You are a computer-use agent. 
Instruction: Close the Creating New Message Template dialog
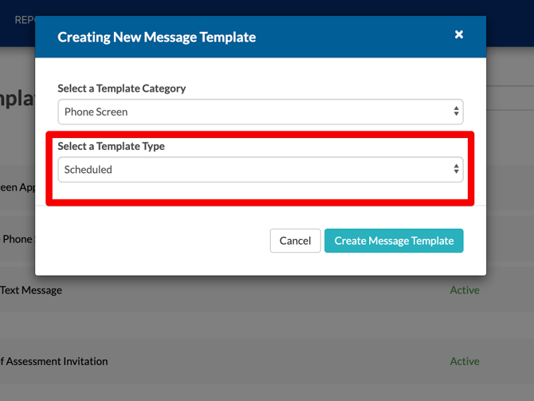pyautogui.click(x=459, y=34)
